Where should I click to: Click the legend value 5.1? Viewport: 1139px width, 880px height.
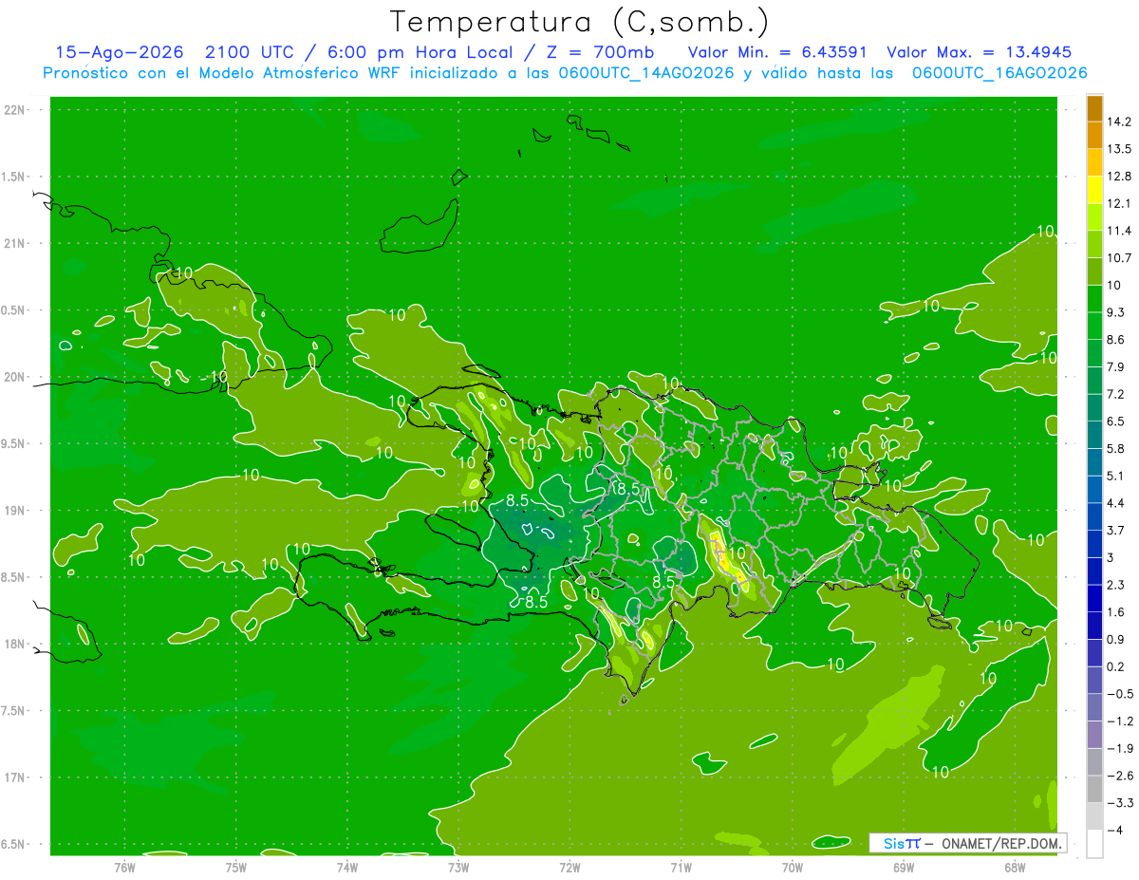pyautogui.click(x=1117, y=476)
